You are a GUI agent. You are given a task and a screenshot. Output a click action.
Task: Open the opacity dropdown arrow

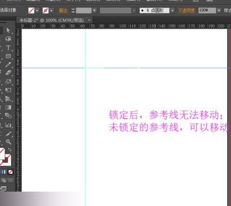click(x=219, y=11)
